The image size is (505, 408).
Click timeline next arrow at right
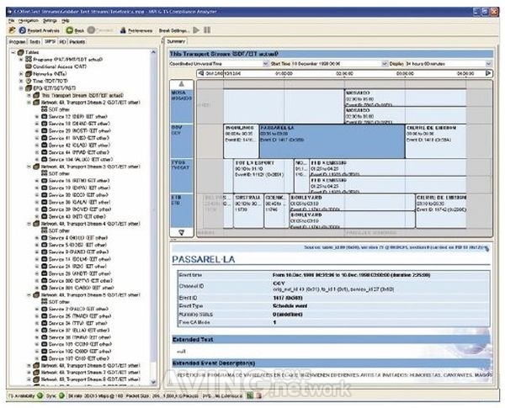click(488, 73)
